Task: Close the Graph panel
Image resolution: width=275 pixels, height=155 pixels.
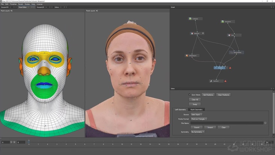Action: [x=273, y=7]
